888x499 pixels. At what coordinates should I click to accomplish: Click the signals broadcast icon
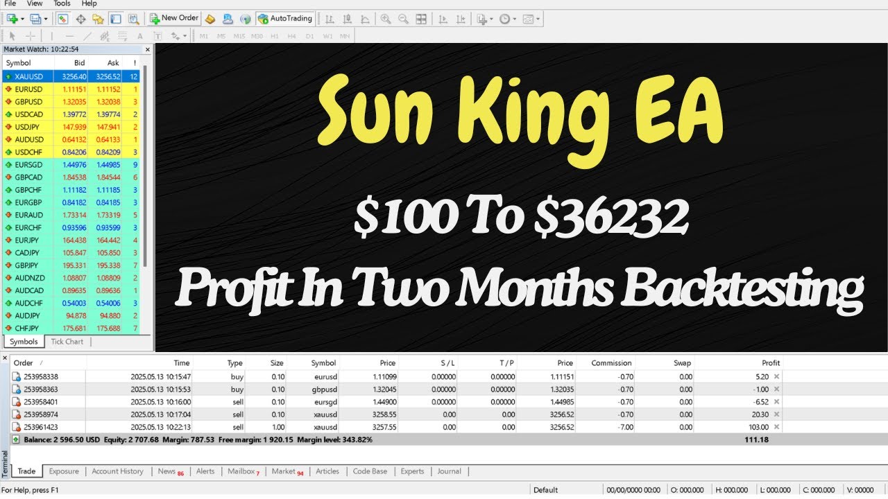click(245, 19)
